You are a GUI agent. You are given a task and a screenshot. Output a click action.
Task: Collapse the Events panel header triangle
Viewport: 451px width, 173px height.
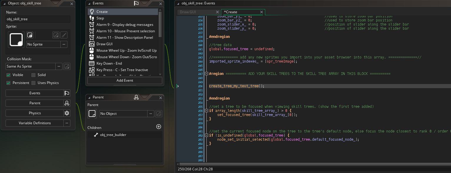point(89,4)
